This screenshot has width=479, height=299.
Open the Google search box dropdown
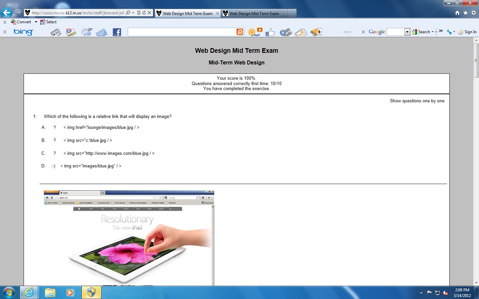pyautogui.click(x=407, y=32)
